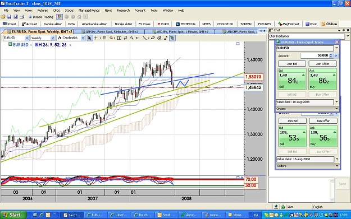Click the zoom magnifier icon in chart toolbar
Viewport: 351px width, 219px height.
tap(132, 38)
